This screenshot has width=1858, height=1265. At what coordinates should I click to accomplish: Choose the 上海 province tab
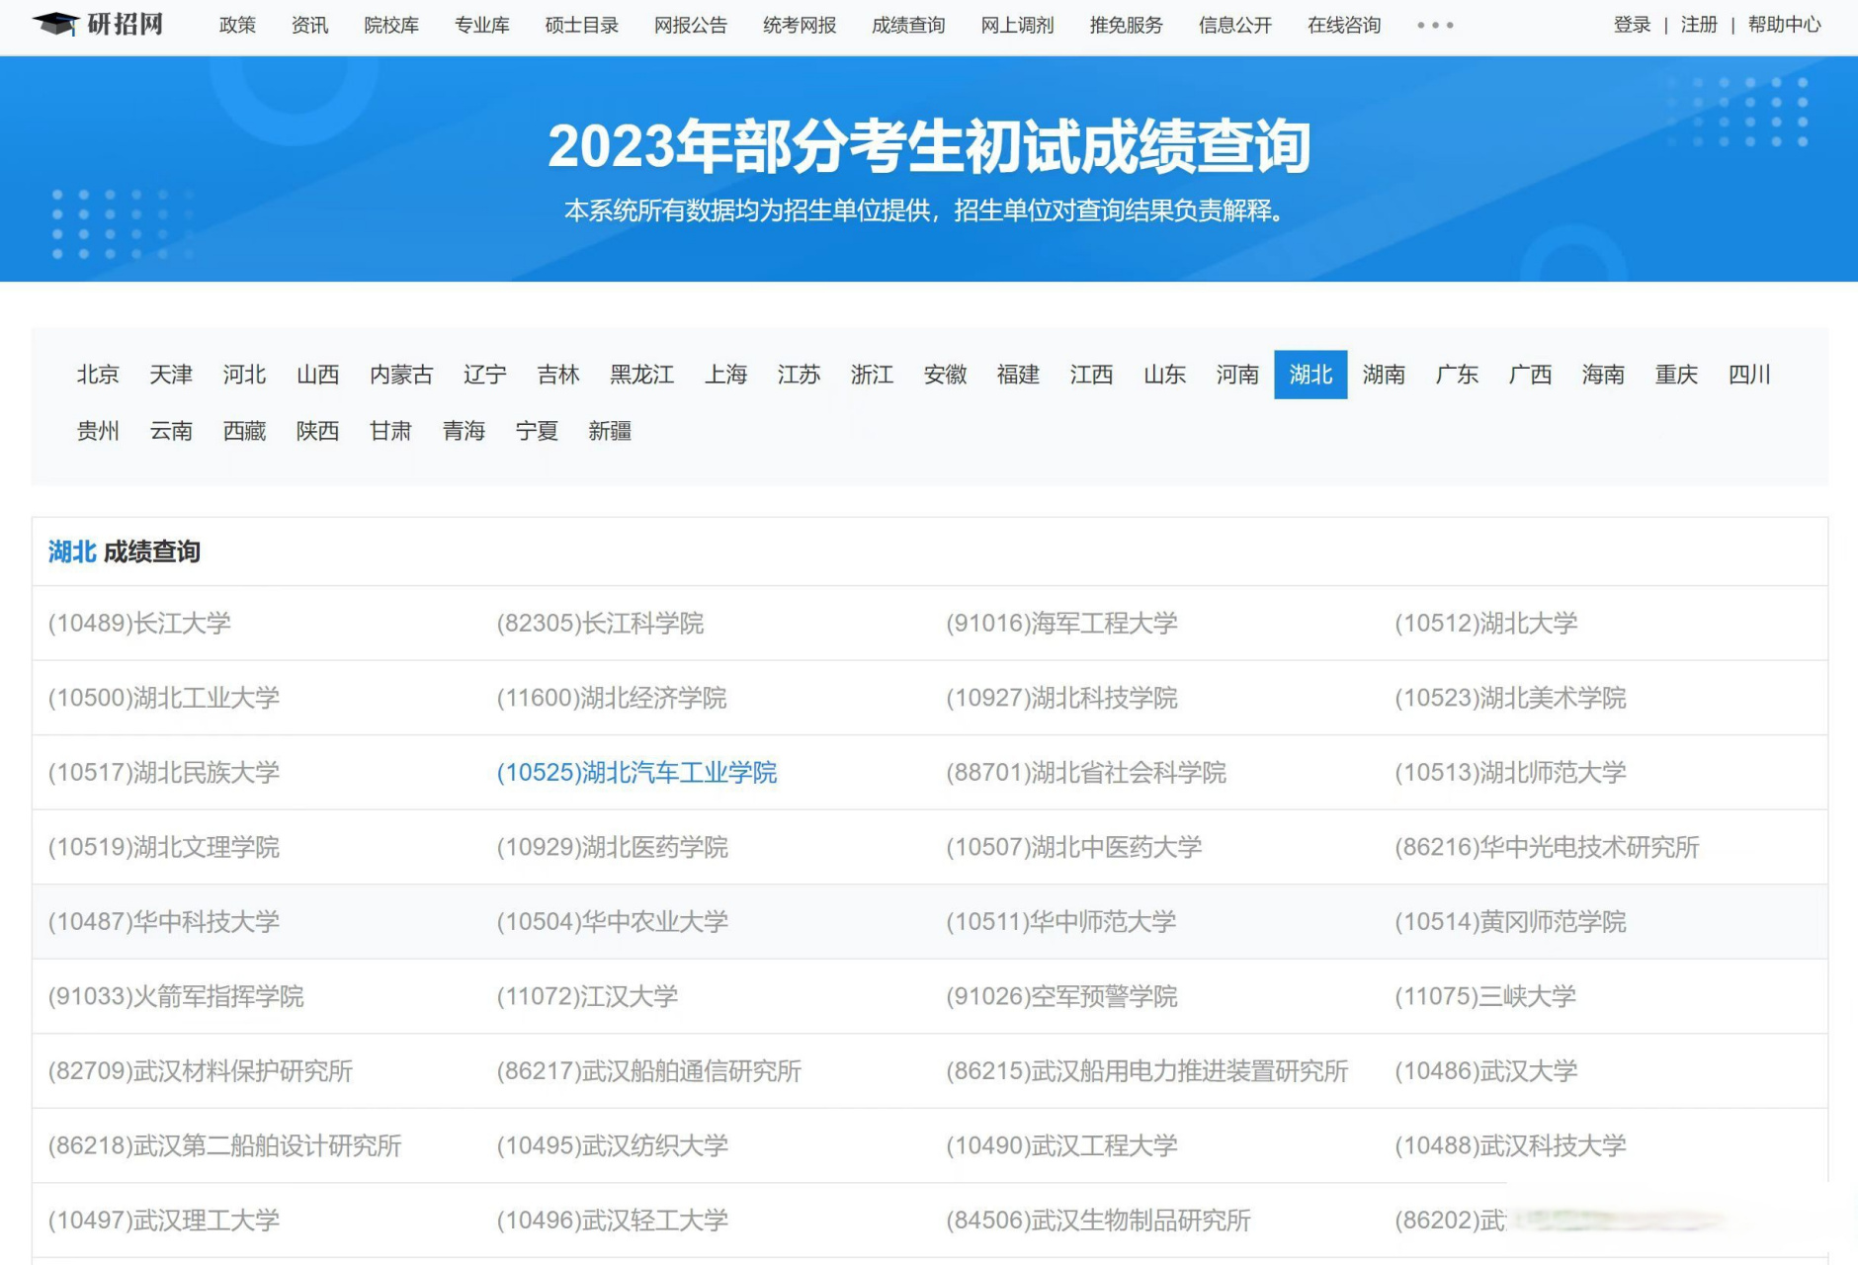(725, 375)
